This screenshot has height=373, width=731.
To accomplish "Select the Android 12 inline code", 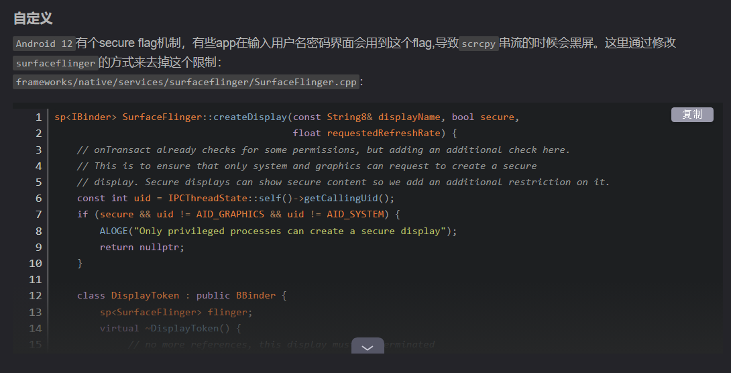I will click(x=44, y=44).
